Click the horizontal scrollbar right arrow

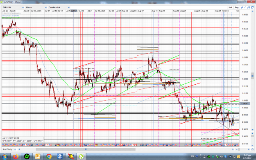coord(233,149)
